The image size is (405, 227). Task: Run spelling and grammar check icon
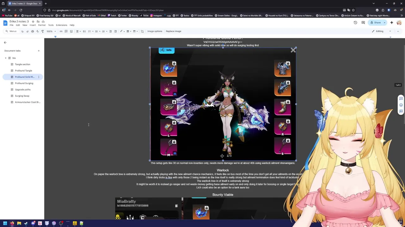(37, 31)
